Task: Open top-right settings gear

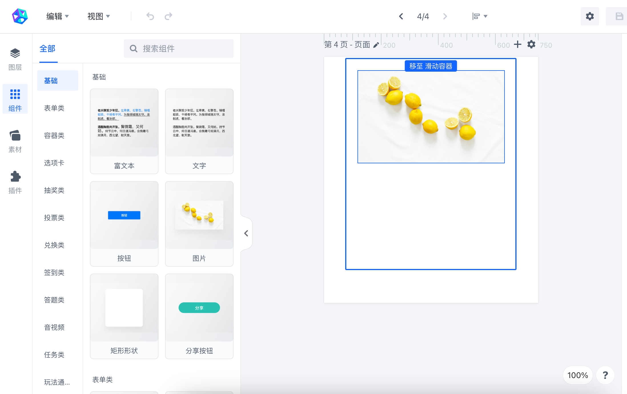Action: pos(590,16)
